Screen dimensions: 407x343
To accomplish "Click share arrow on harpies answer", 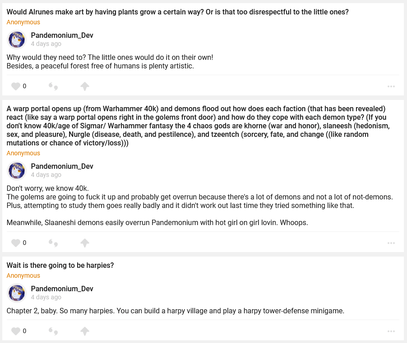I will [x=84, y=331].
